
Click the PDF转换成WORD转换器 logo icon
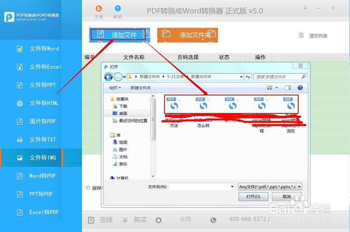[x=9, y=17]
